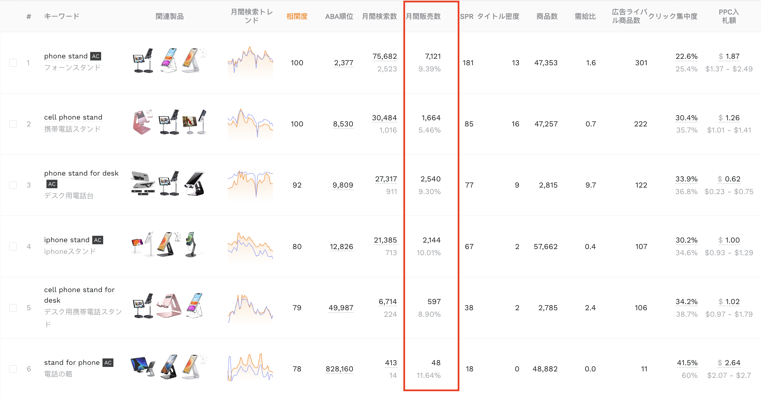
Task: Open second product thumbnail in phone stand row
Action: (169, 61)
